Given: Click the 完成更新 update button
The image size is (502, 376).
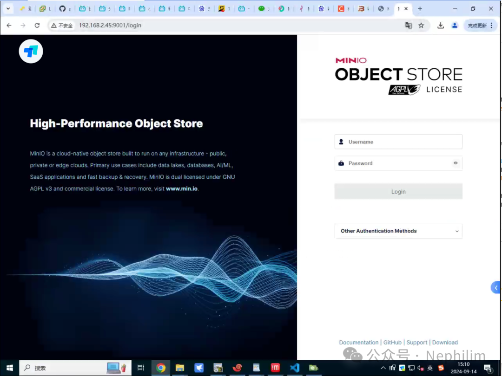Looking at the screenshot, I should 480,25.
